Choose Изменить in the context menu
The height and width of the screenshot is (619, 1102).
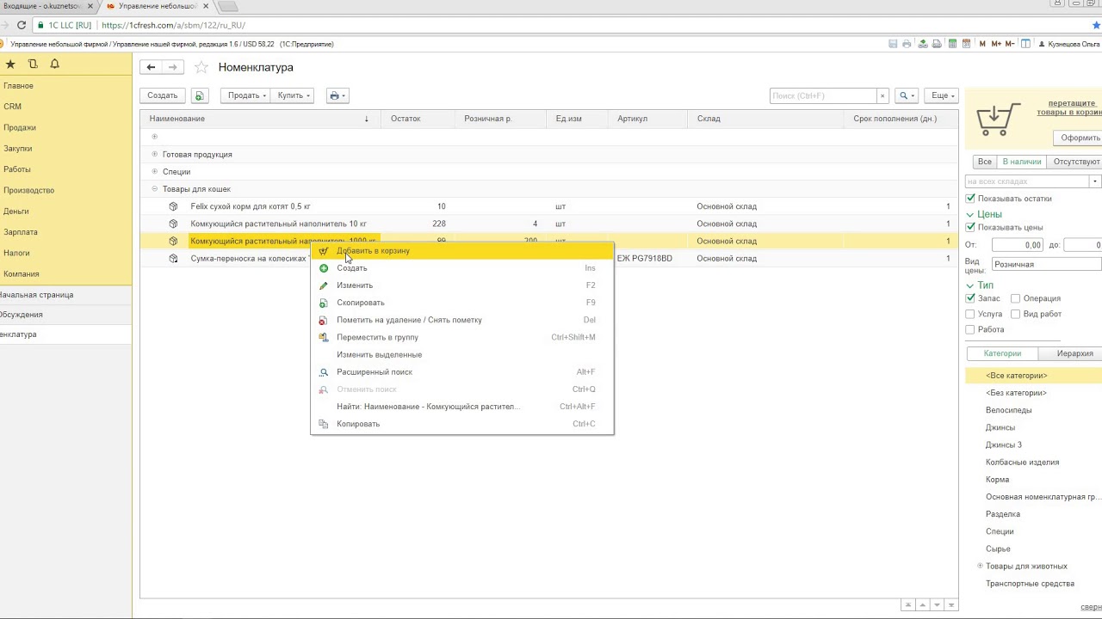(462, 285)
